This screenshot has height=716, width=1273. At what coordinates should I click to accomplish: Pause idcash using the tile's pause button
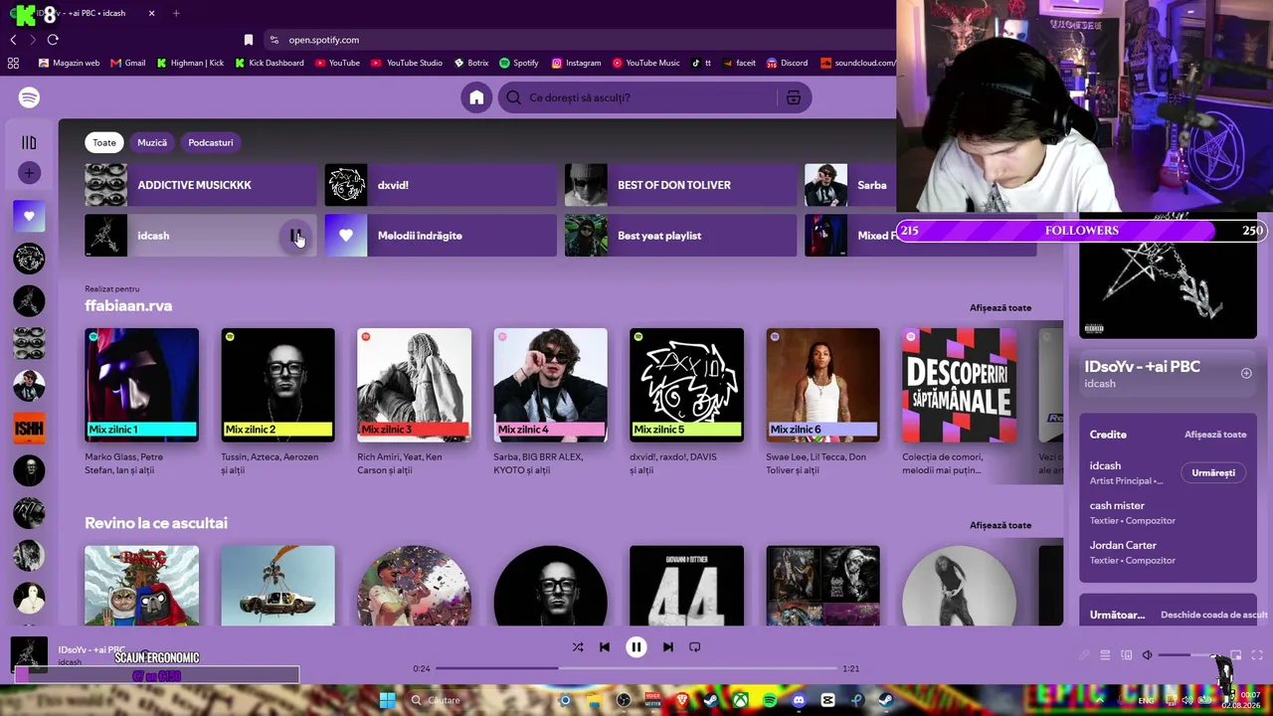pyautogui.click(x=296, y=236)
